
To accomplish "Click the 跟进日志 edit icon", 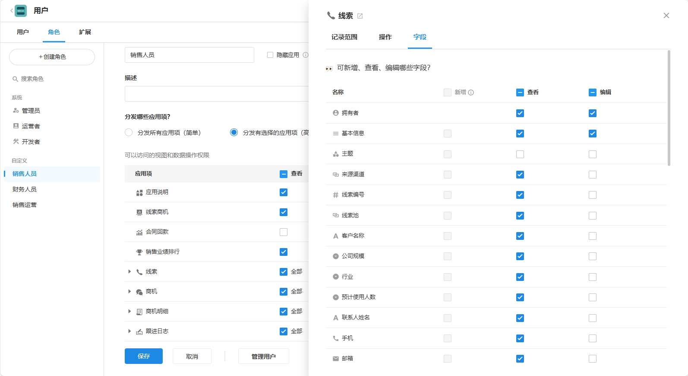I will click(x=139, y=332).
